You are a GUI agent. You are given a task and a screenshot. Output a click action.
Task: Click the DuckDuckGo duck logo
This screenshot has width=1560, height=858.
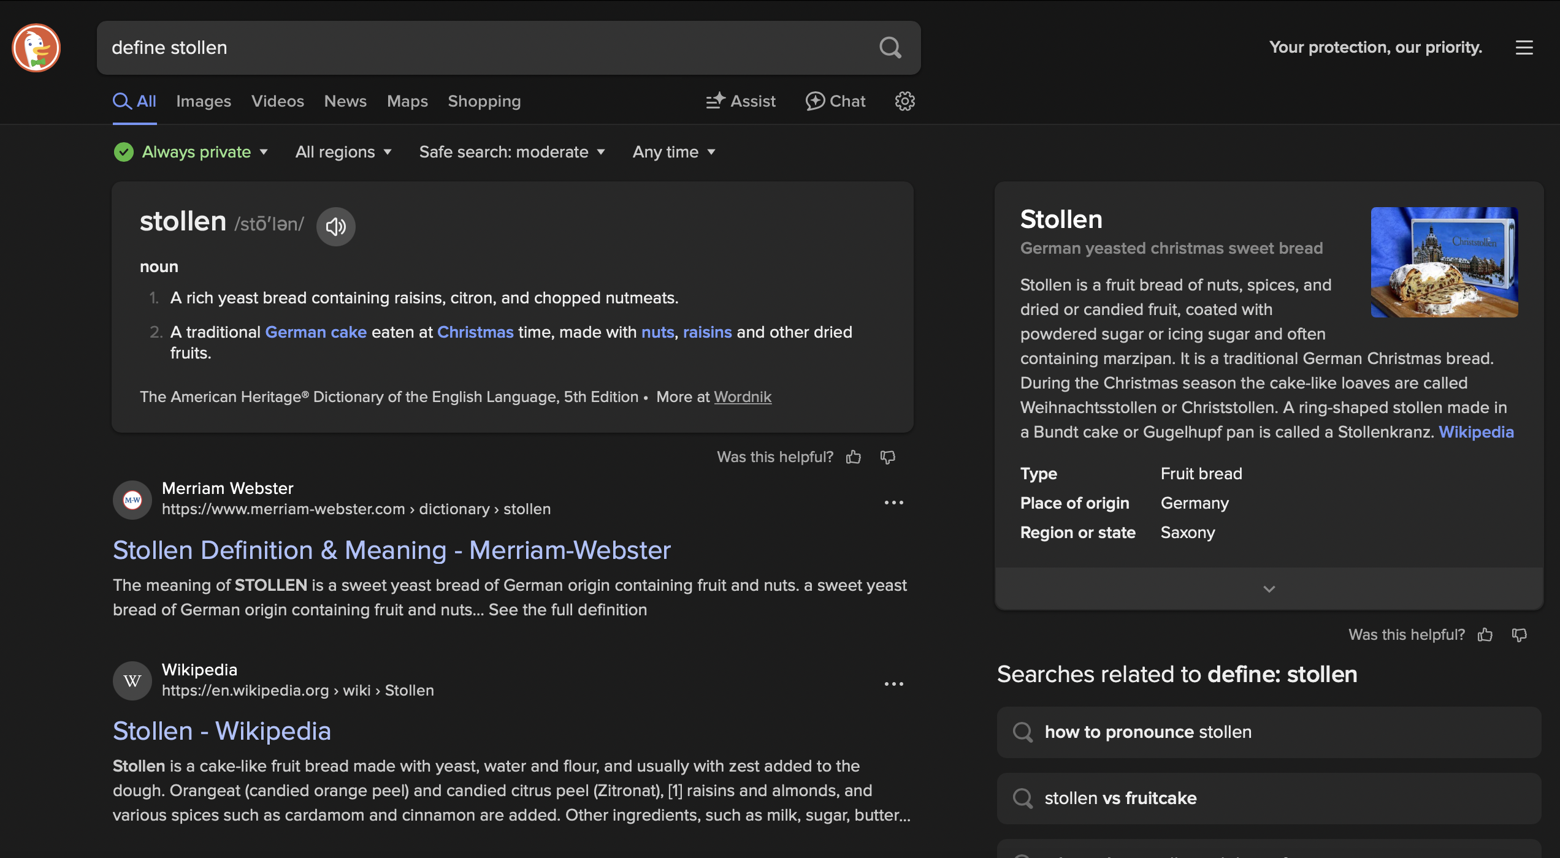pos(36,48)
